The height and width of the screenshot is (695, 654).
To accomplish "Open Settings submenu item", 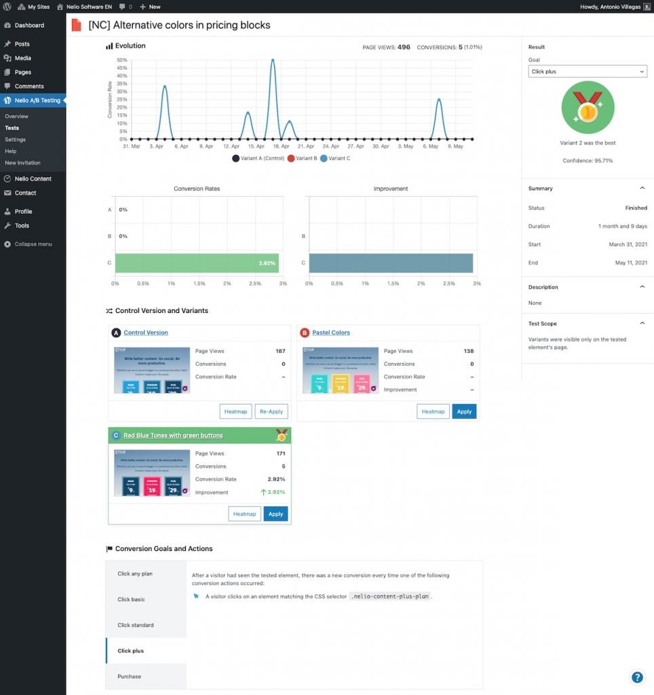I will tap(15, 139).
